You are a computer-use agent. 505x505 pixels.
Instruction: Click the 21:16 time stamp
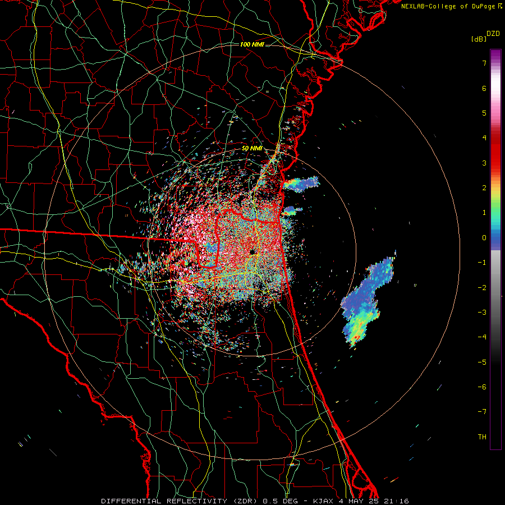tap(396, 501)
